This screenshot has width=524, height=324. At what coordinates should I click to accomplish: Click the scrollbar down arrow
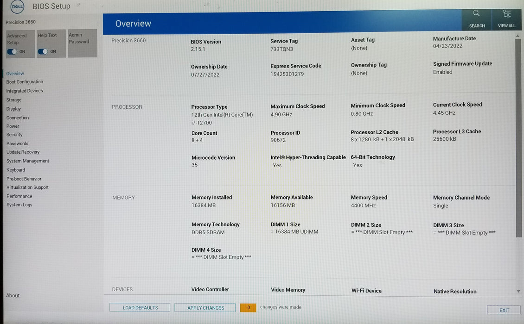(x=518, y=291)
